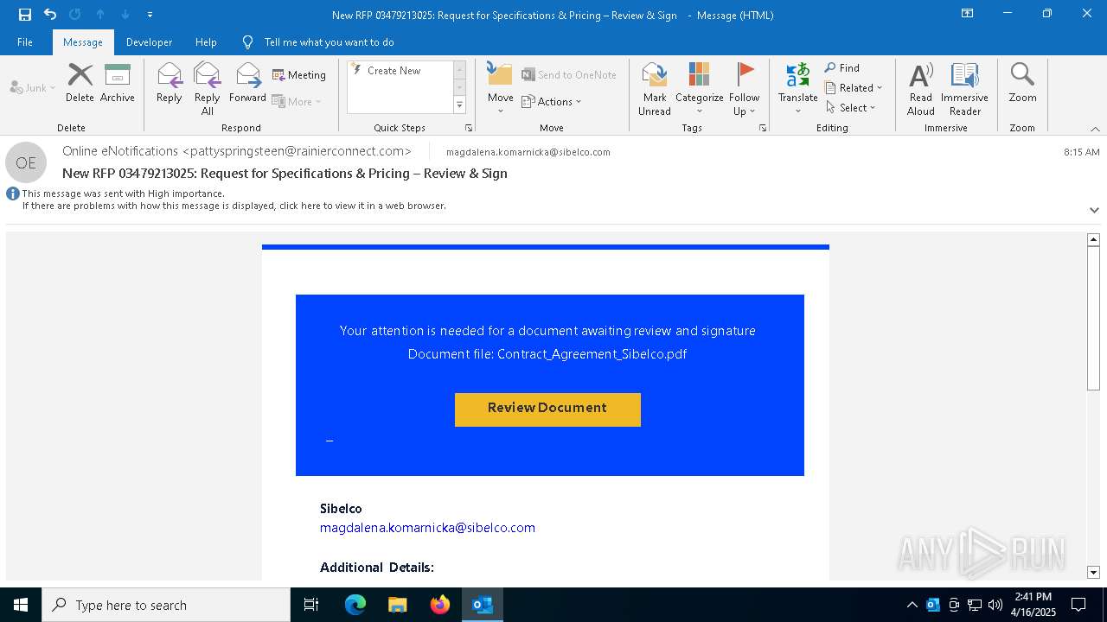Open the Junk dropdown
This screenshot has height=622, width=1107.
pos(32,87)
